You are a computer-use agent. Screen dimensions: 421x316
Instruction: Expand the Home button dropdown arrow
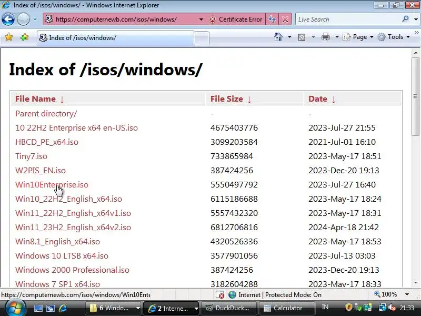[289, 37]
